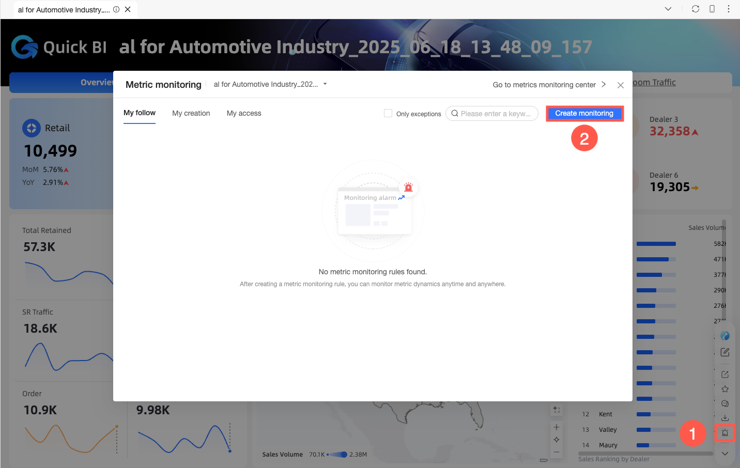
Task: Launch the blue AI assistant icon
Action: 725,336
